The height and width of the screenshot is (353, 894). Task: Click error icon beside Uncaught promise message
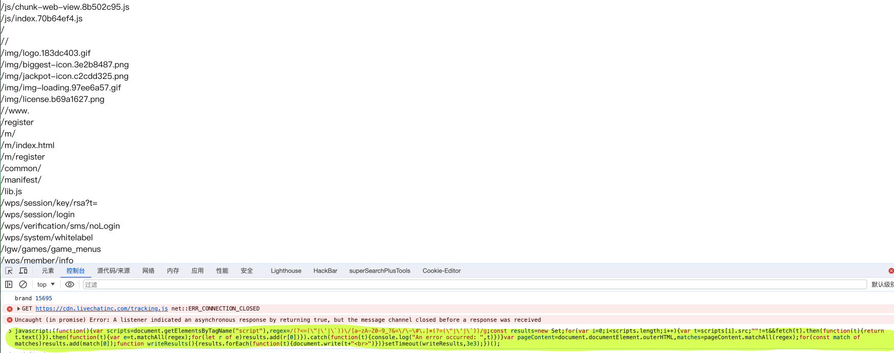point(9,320)
